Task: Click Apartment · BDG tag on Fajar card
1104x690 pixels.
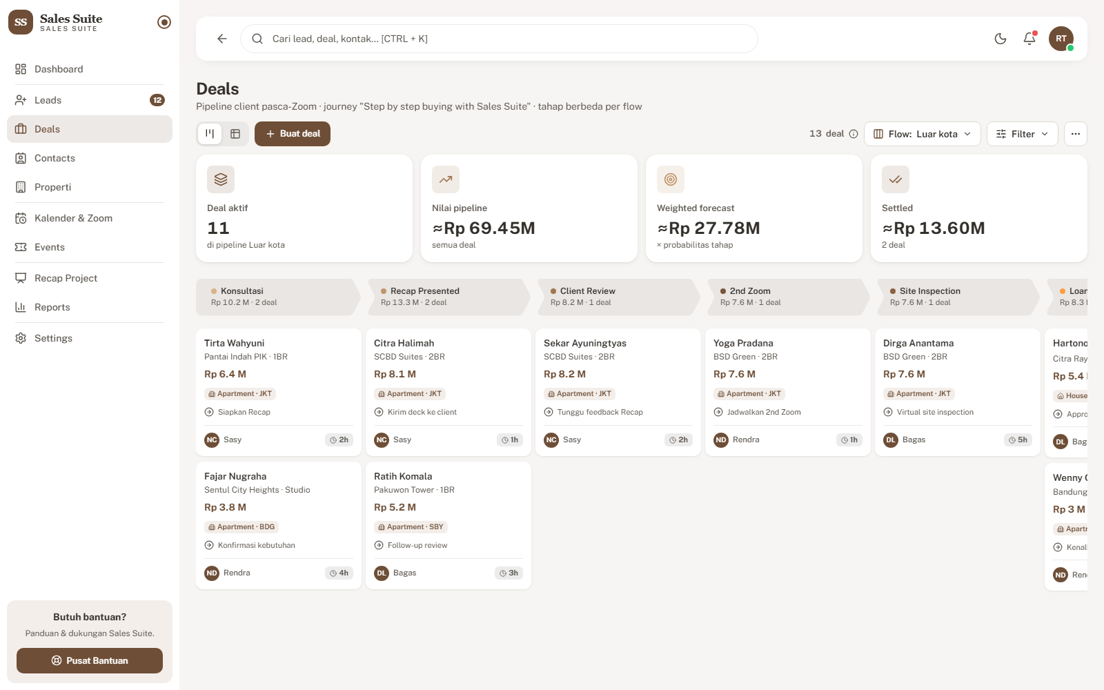Action: pyautogui.click(x=241, y=527)
